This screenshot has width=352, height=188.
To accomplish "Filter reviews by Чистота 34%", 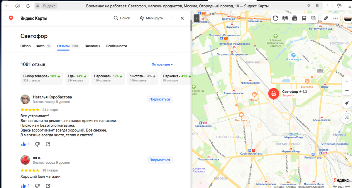I will tap(143, 78).
